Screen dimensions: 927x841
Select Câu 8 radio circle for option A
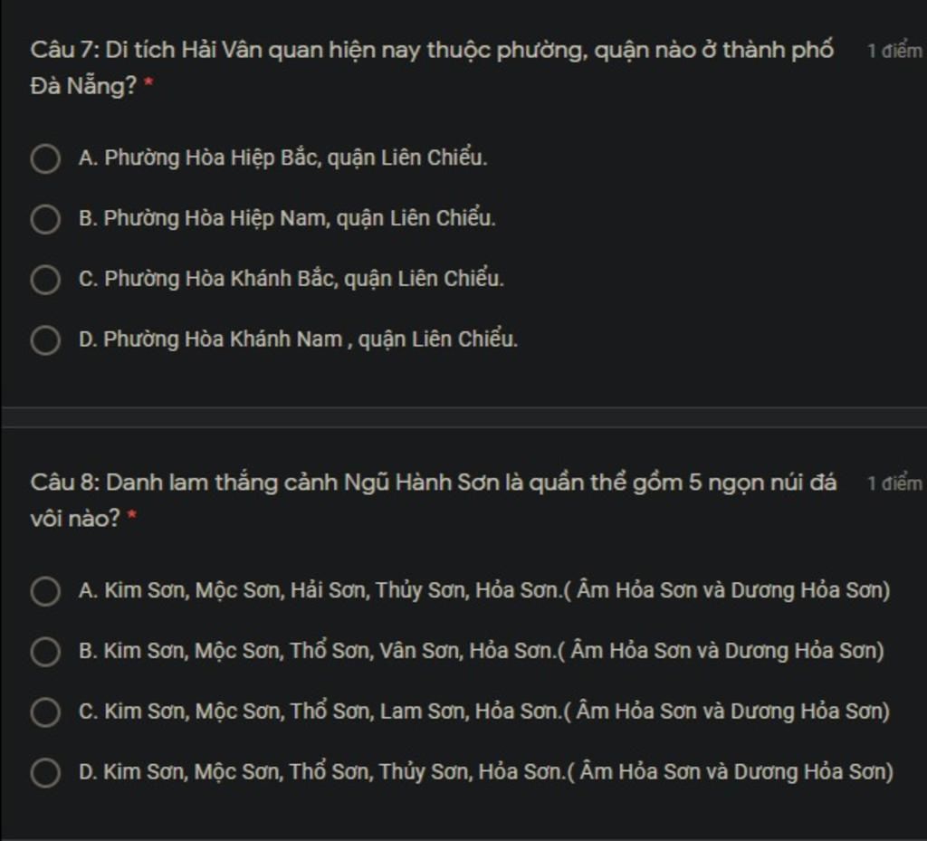(x=45, y=591)
